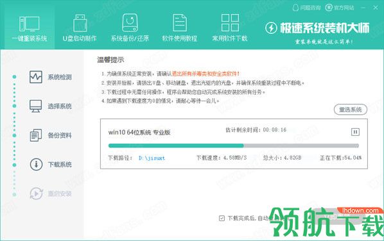Close the application window
Screen dimensions: 384x241
coord(376,8)
